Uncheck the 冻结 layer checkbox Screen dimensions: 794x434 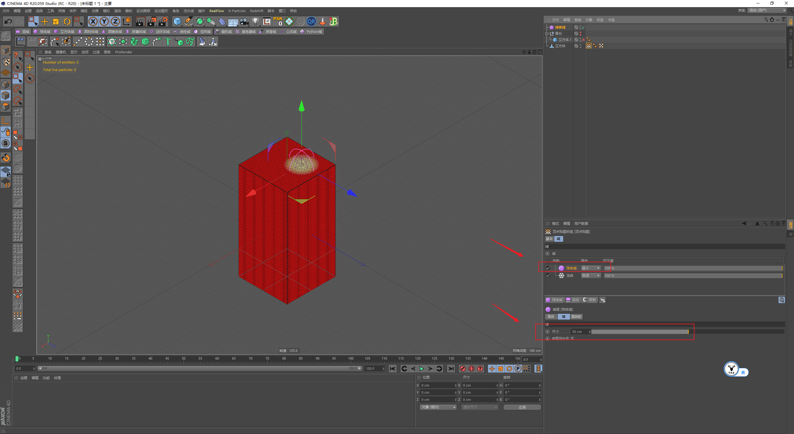548,276
